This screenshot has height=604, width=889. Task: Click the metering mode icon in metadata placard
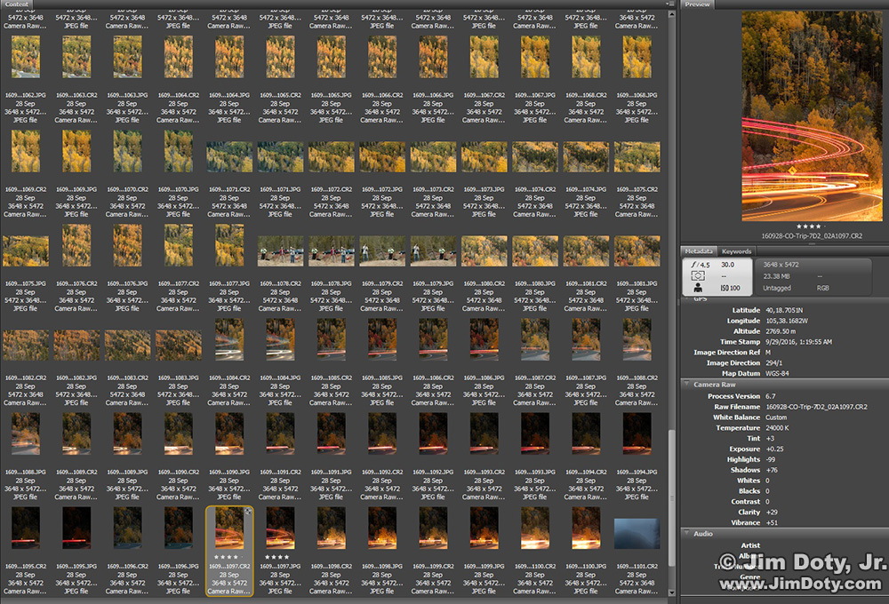(698, 276)
